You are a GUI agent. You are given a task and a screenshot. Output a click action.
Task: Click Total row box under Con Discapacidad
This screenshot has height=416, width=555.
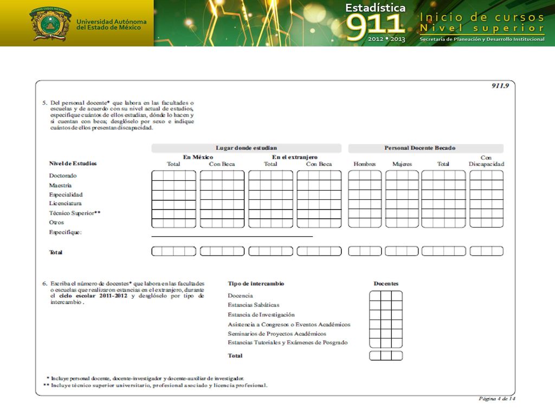click(x=486, y=251)
